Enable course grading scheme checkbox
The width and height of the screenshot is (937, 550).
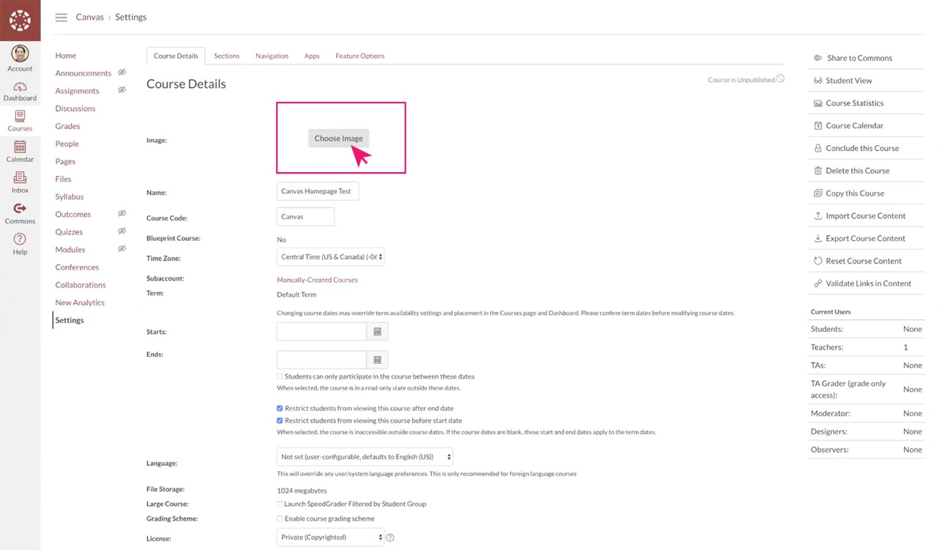[280, 519]
